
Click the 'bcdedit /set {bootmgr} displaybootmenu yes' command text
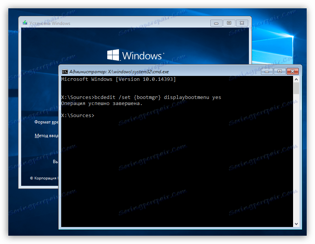[x=158, y=97]
